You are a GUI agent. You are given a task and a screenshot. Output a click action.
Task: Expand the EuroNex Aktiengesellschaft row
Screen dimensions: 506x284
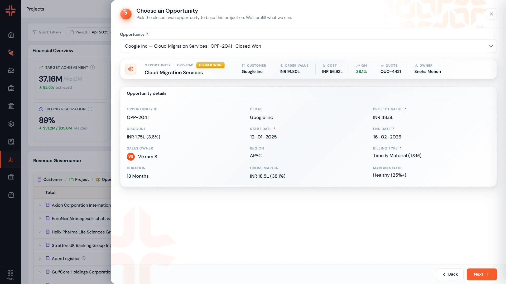click(40, 218)
